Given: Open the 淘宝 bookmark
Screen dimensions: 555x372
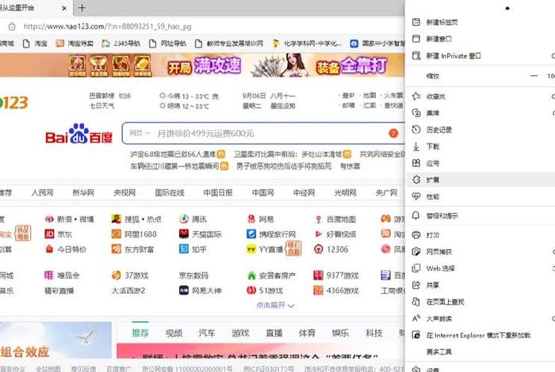Looking at the screenshot, I should coord(35,44).
